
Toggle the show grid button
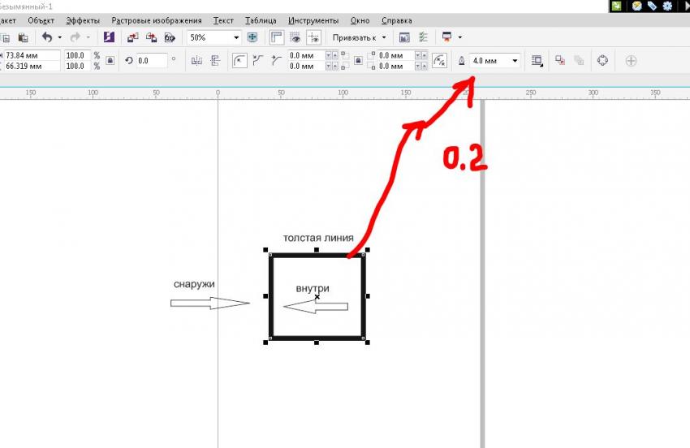[295, 37]
